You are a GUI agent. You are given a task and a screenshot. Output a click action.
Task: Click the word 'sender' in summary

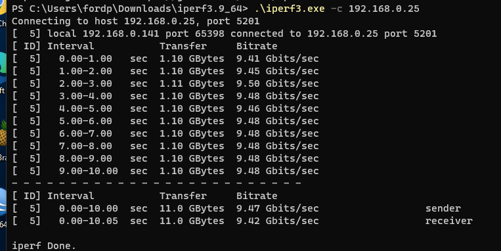click(443, 208)
